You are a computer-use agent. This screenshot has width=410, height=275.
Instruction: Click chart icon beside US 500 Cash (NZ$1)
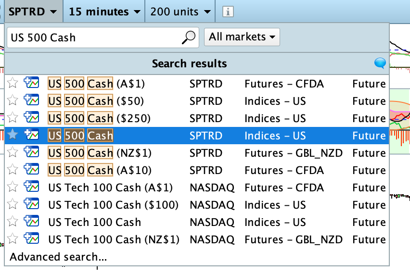[x=32, y=153]
